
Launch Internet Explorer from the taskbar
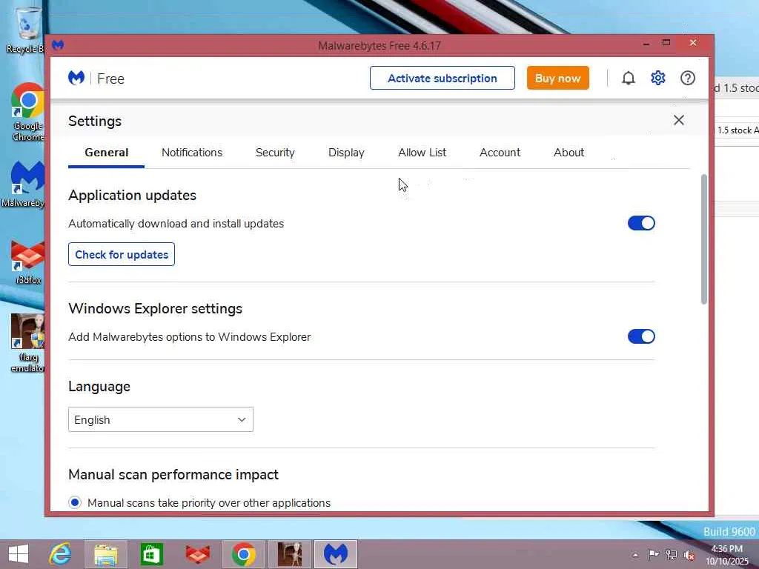coord(61,554)
